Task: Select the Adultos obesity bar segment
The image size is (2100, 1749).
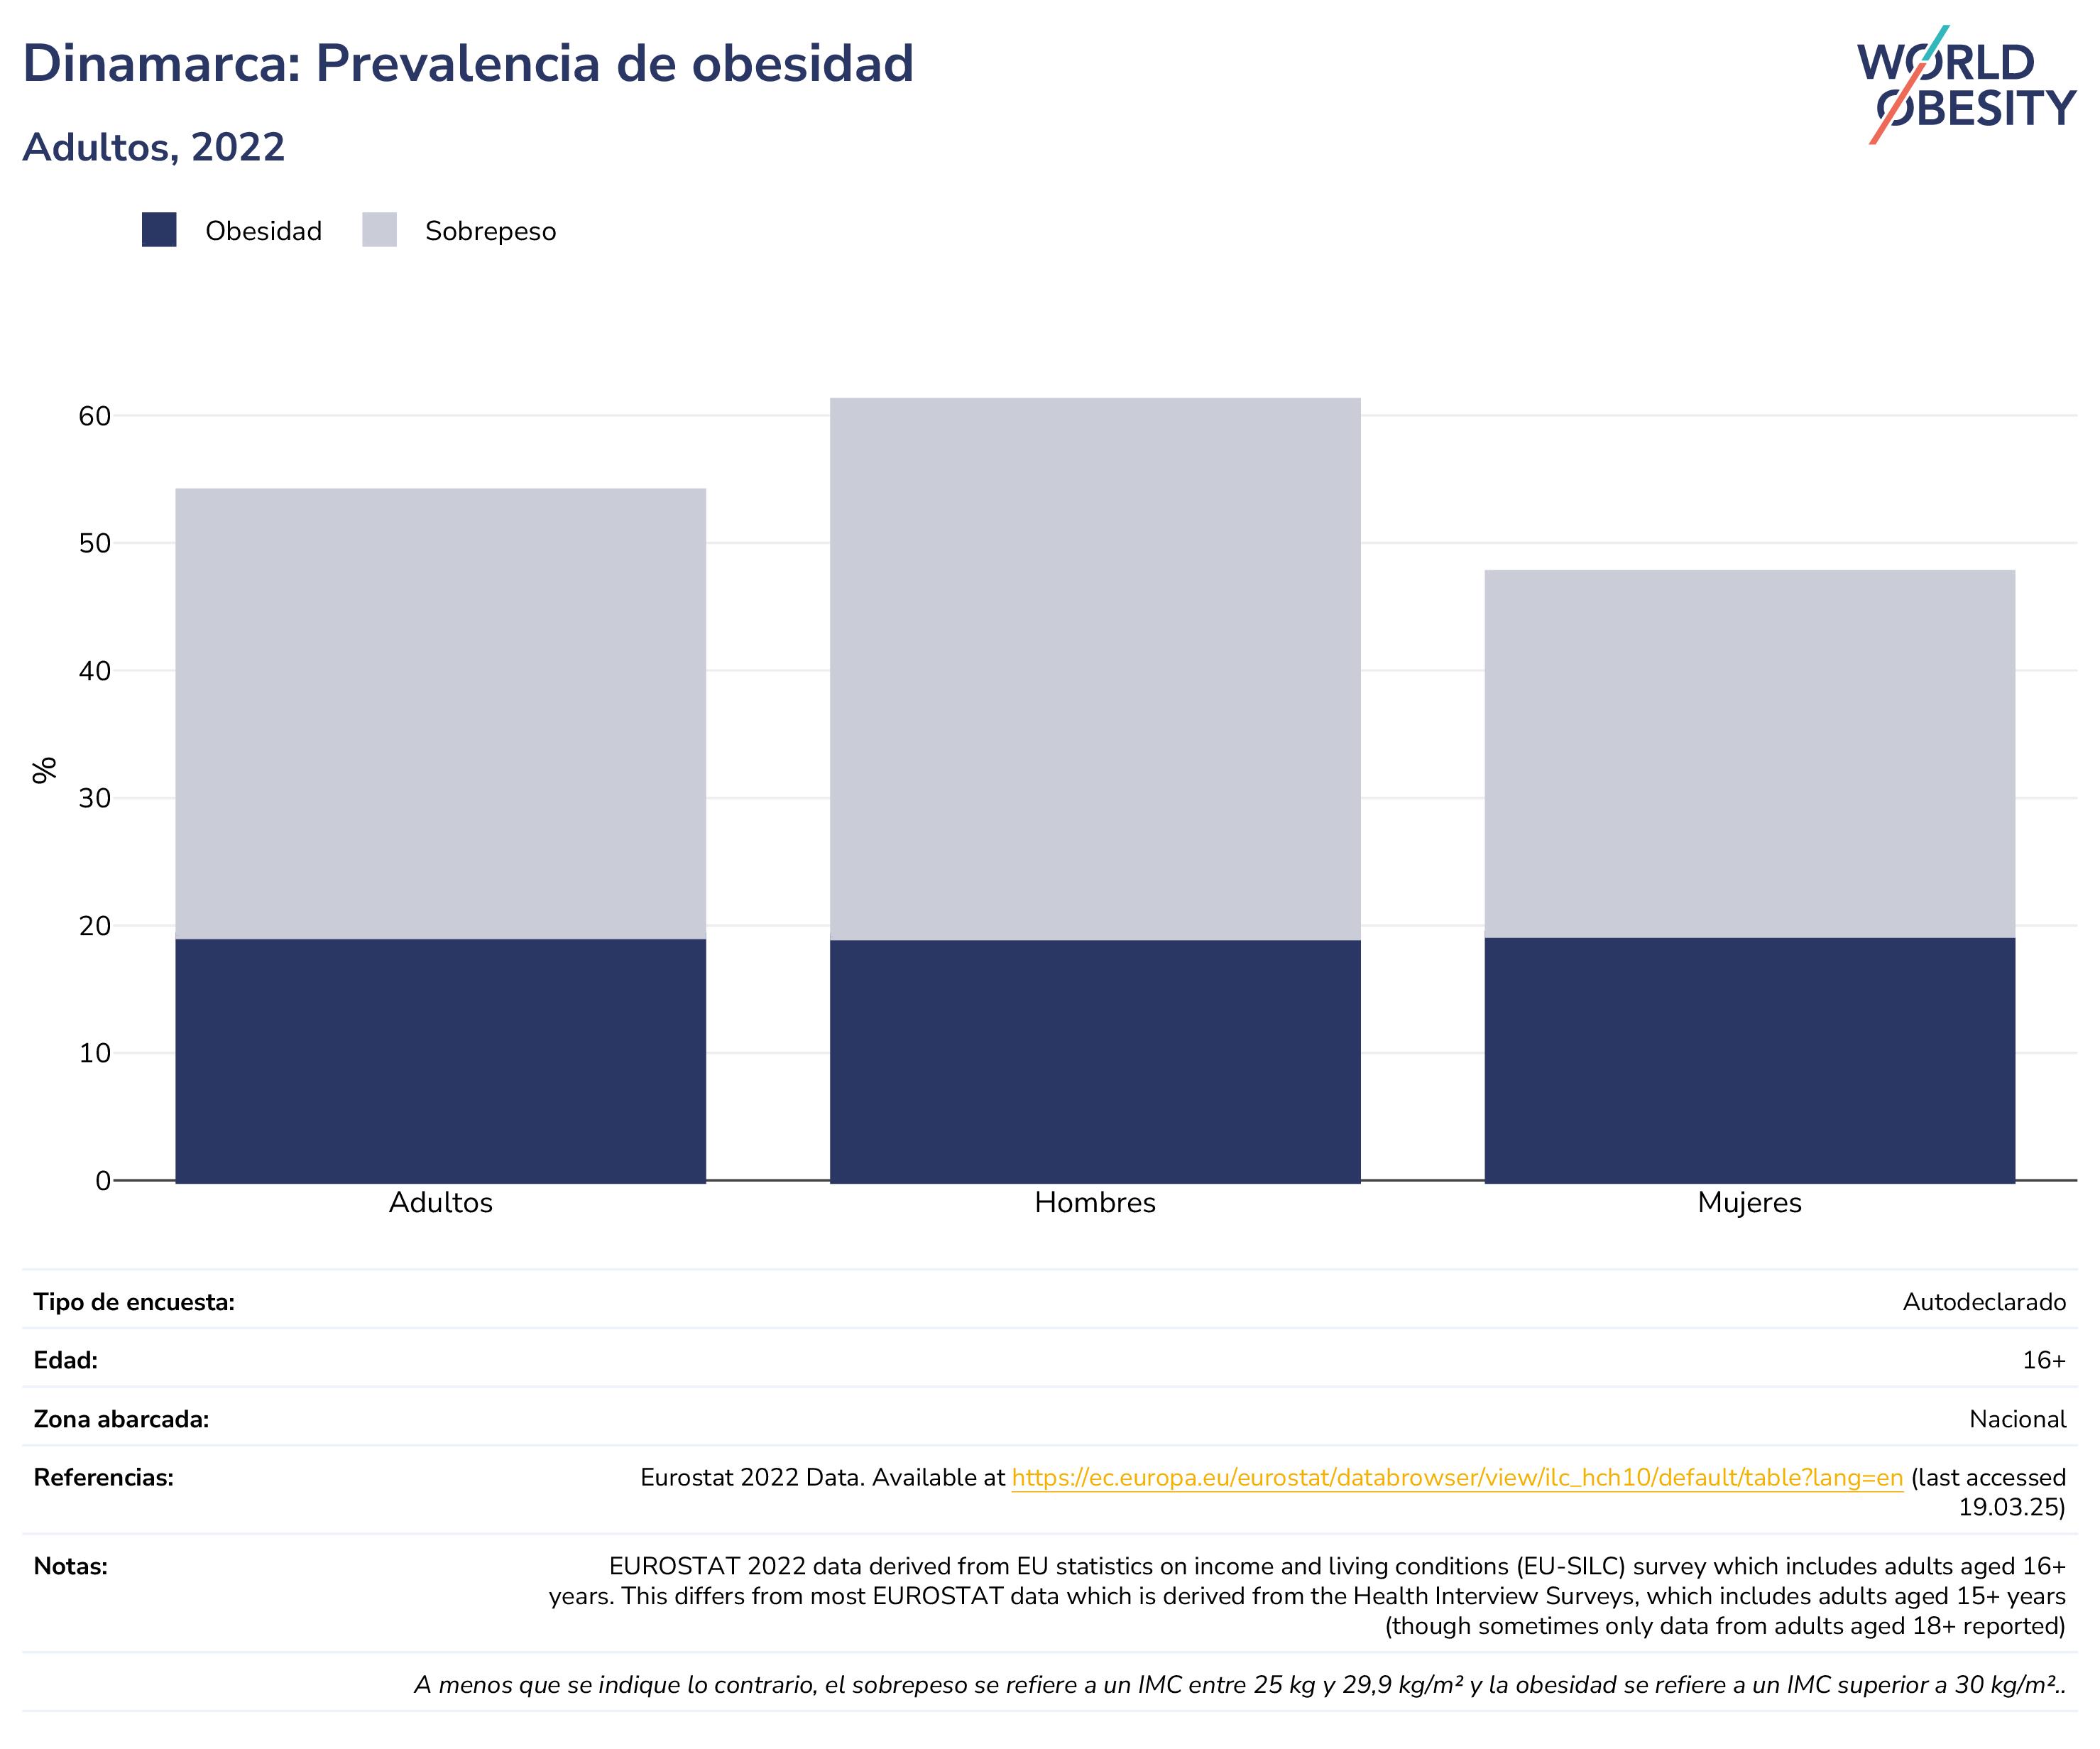Action: point(441,1060)
